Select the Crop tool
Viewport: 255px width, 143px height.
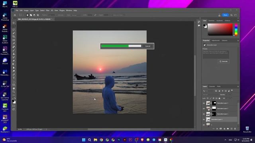[14, 37]
